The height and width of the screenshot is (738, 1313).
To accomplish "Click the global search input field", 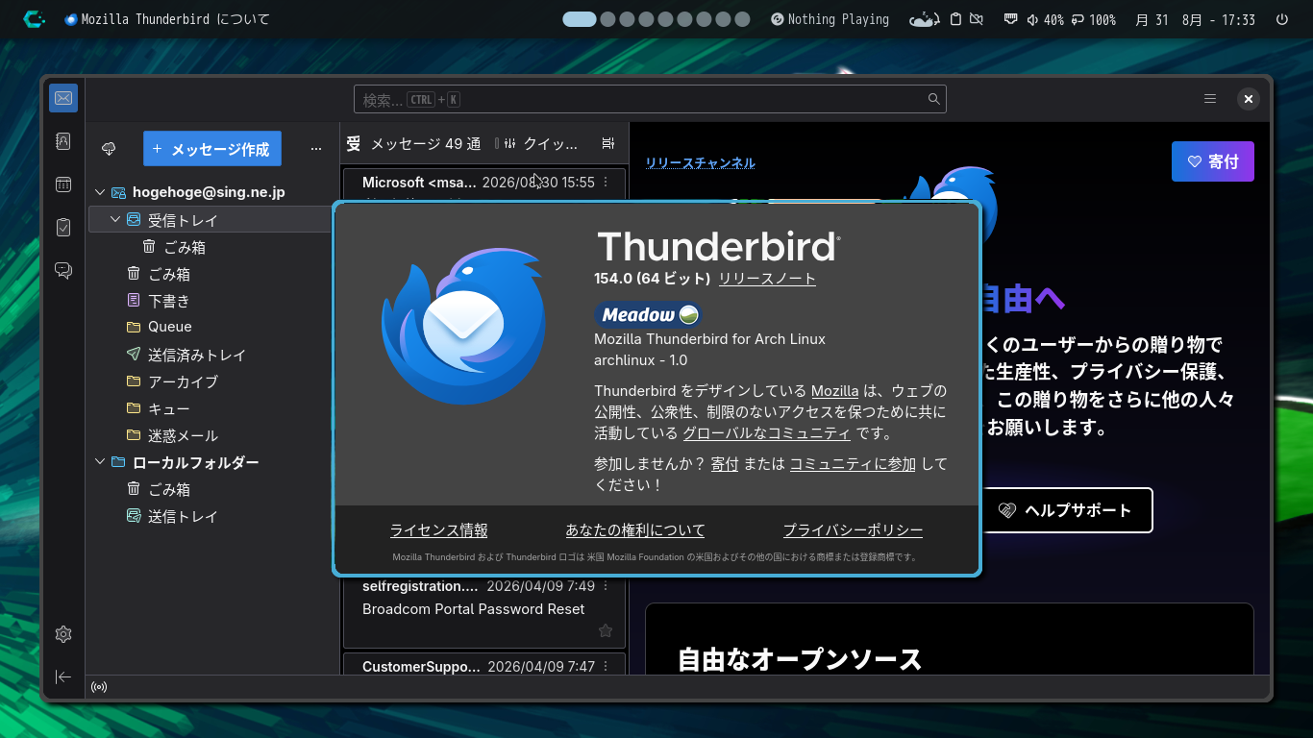I will tap(650, 99).
